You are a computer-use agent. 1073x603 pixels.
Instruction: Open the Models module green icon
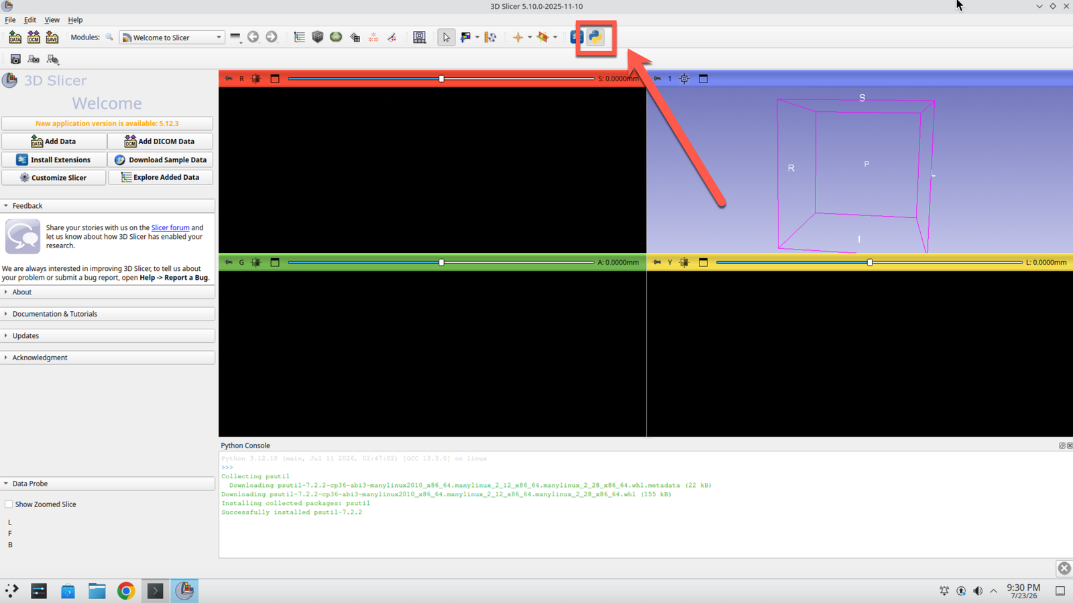coord(336,38)
